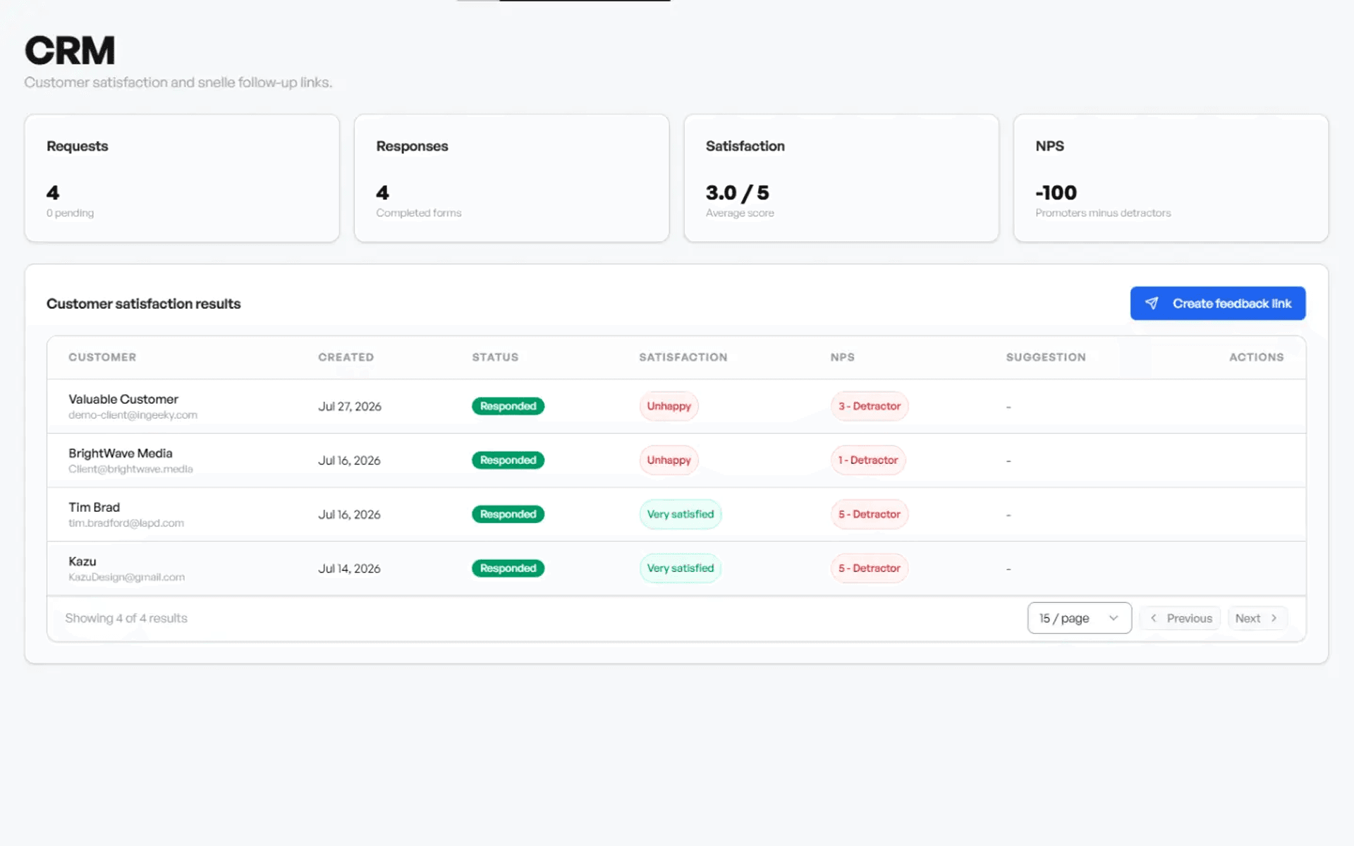This screenshot has height=846, width=1354.
Task: Click email demo-client@ingeeky.com
Action: (x=133, y=415)
